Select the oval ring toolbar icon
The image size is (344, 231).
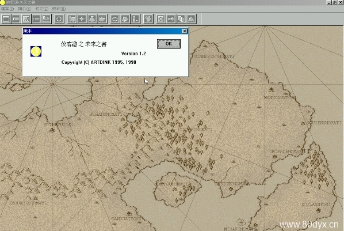[x=114, y=19]
